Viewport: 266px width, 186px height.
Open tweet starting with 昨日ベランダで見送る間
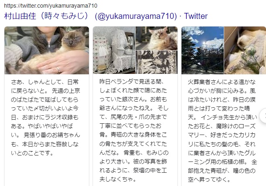134,131
